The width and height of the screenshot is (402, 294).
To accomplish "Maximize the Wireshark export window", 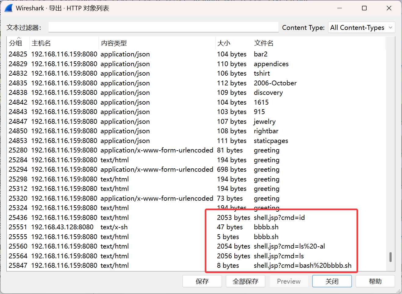I will pos(364,8).
